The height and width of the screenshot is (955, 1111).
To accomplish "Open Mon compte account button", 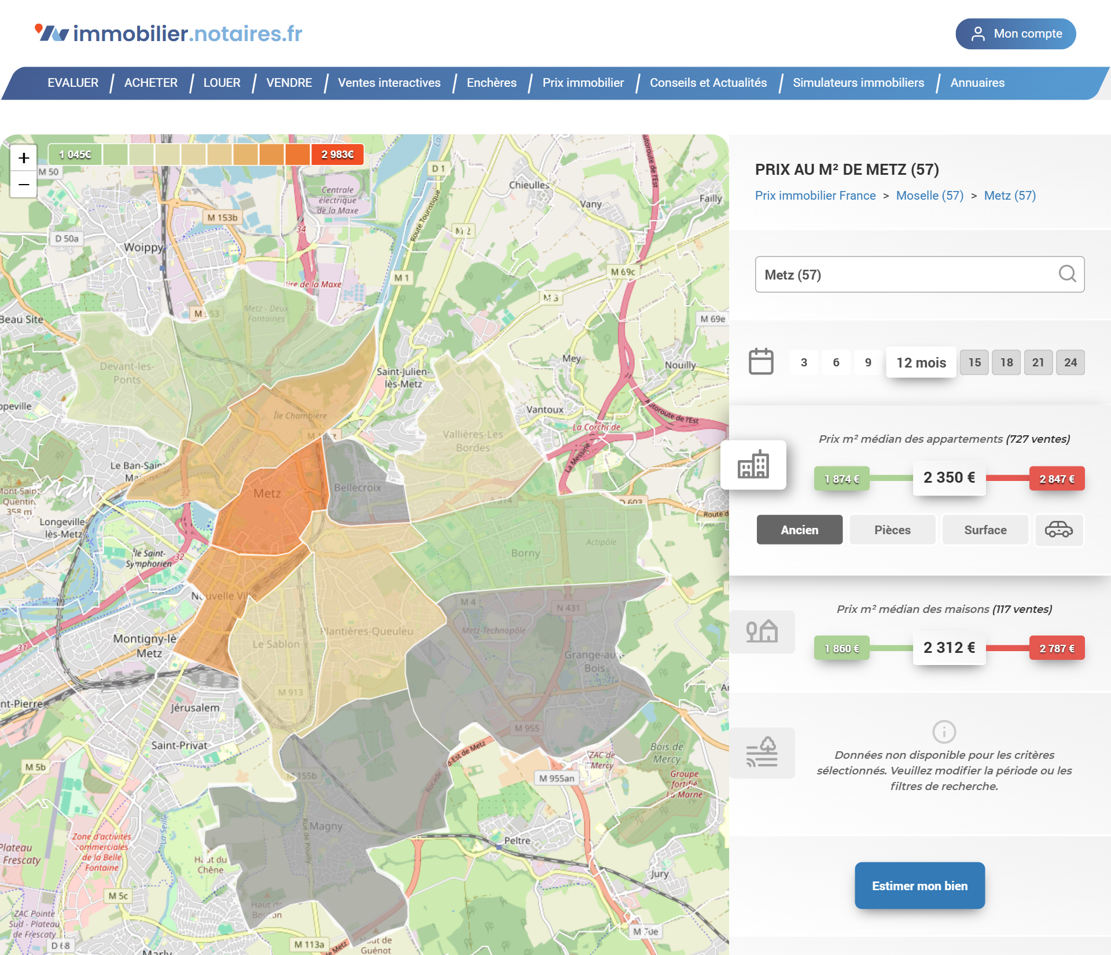I will (1016, 34).
